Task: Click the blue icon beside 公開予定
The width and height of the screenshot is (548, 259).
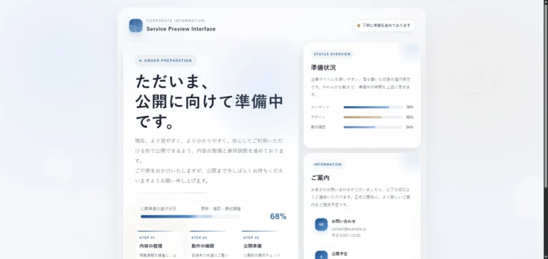Action: tap(321, 255)
